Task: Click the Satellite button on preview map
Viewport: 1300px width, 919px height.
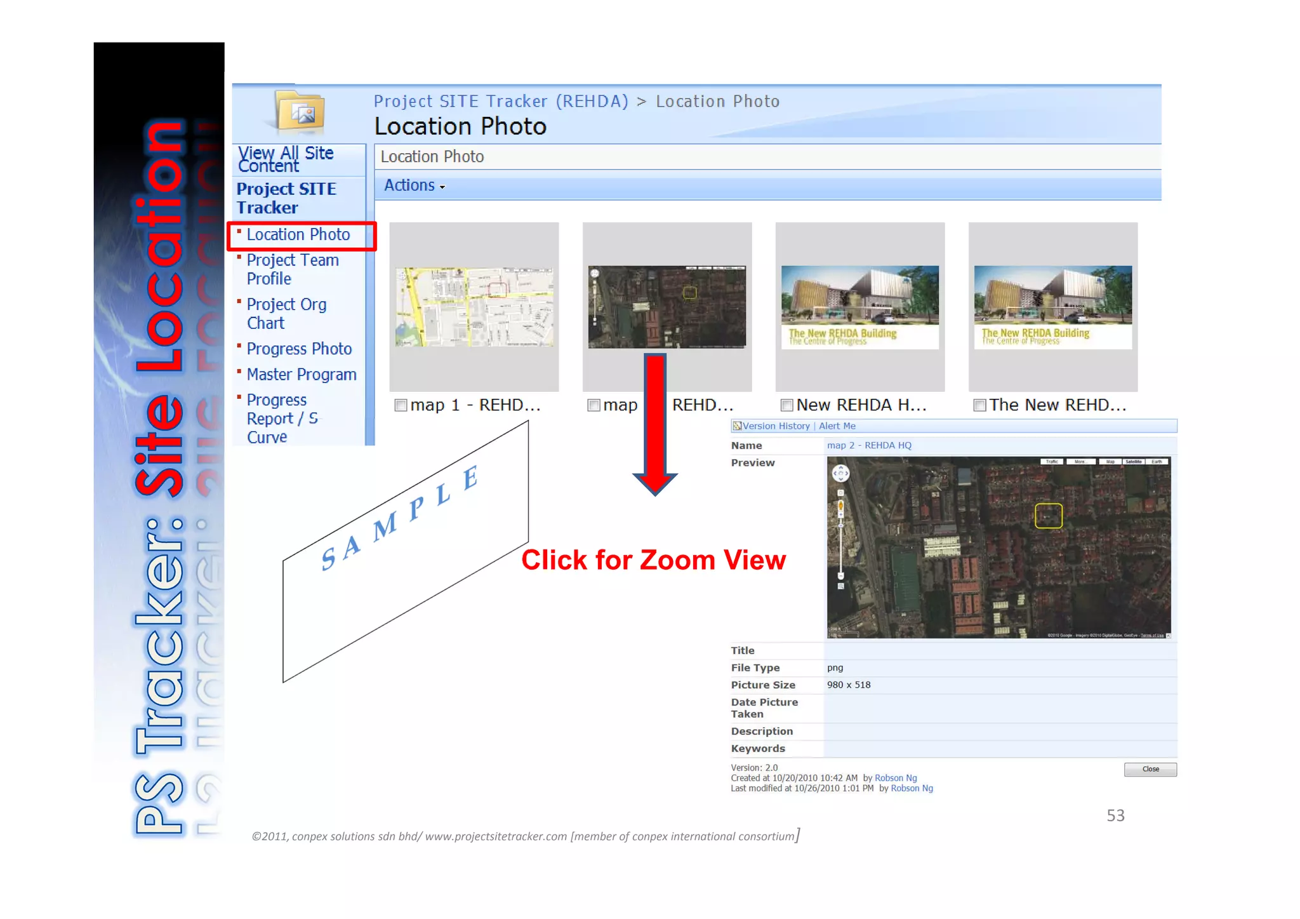Action: click(x=1133, y=462)
